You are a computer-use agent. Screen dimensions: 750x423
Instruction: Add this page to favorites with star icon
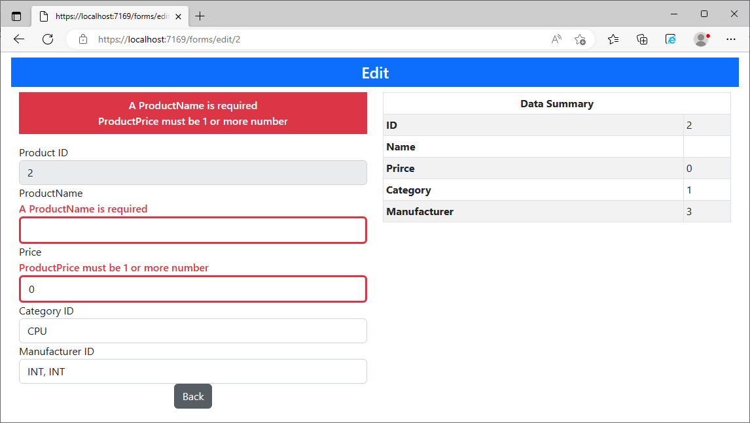580,39
